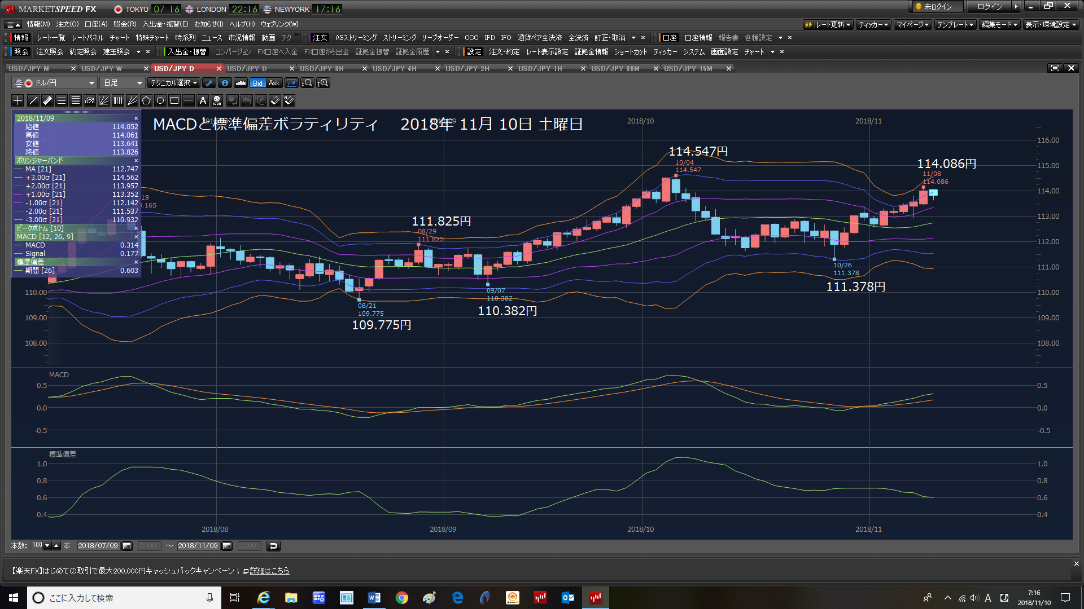The height and width of the screenshot is (609, 1084).
Task: Open the 詳細はこちら campaign link
Action: [x=269, y=571]
